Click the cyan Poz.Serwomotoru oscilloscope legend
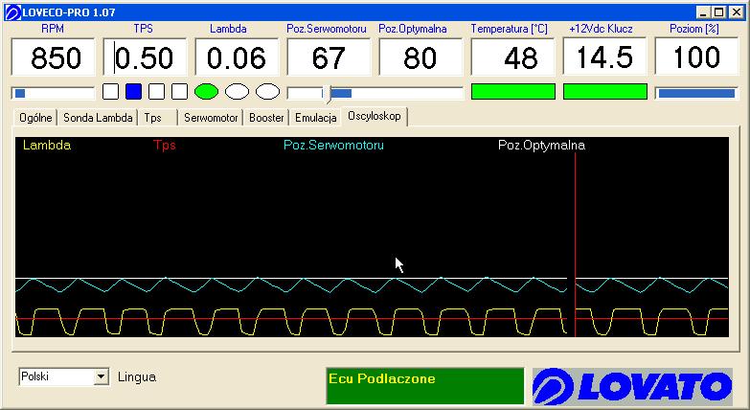 click(x=333, y=145)
